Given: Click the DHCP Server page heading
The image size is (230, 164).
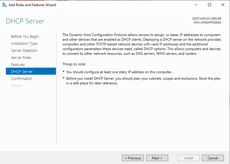Looking at the screenshot, I should pyautogui.click(x=25, y=21).
